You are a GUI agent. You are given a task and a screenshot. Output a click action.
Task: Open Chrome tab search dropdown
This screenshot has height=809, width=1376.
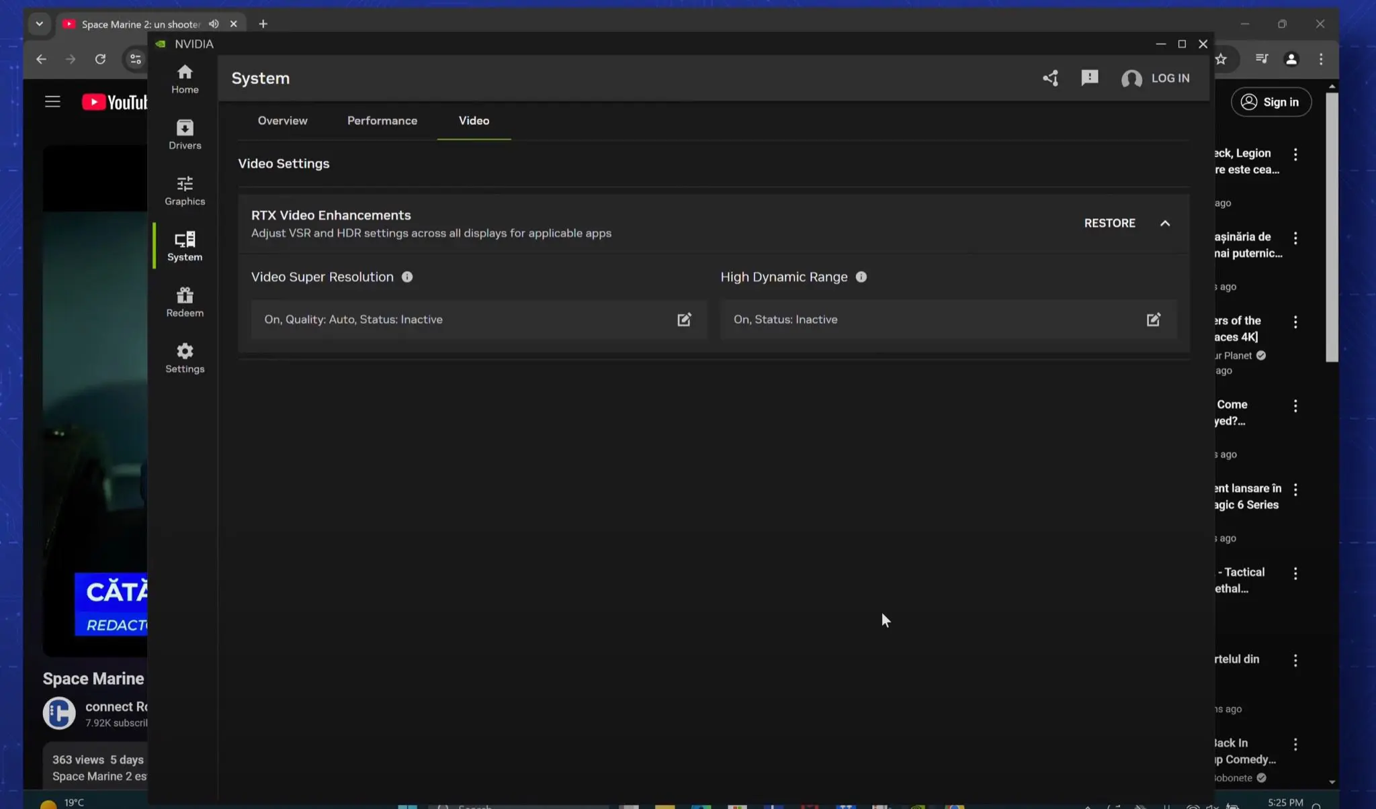click(x=39, y=24)
